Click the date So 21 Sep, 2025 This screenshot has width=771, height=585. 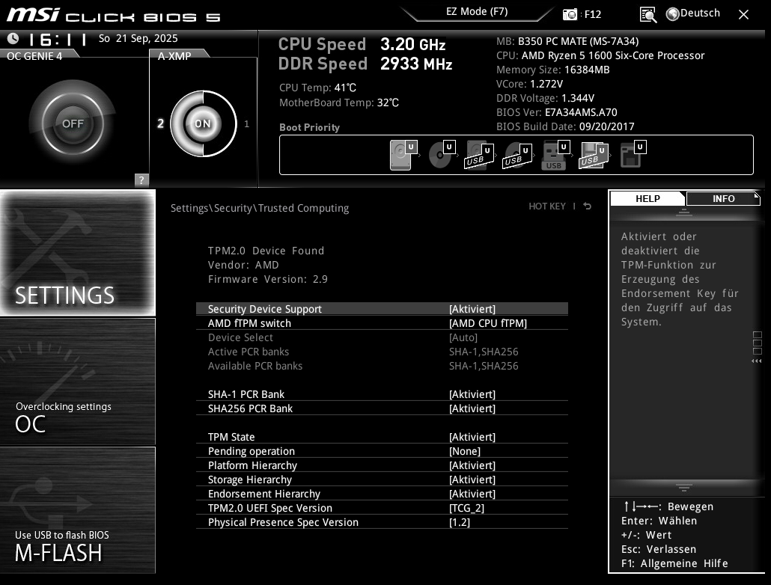[138, 38]
